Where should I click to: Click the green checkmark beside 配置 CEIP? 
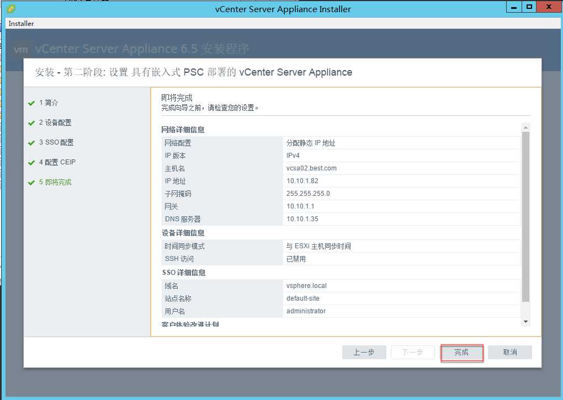coord(31,163)
